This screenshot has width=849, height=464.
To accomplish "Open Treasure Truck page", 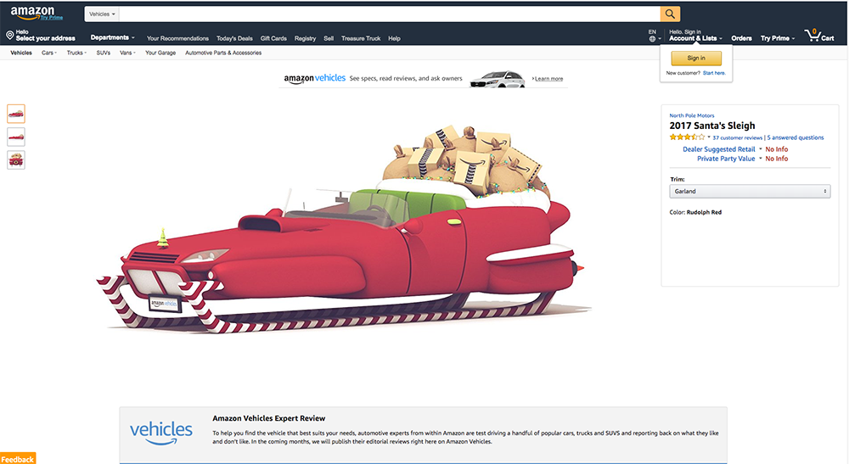I will 361,38.
